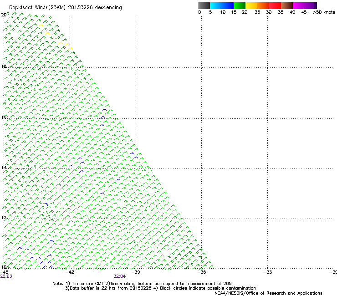Click the longitude label '-33'
The width and height of the screenshot is (337, 296).
pyautogui.click(x=268, y=272)
